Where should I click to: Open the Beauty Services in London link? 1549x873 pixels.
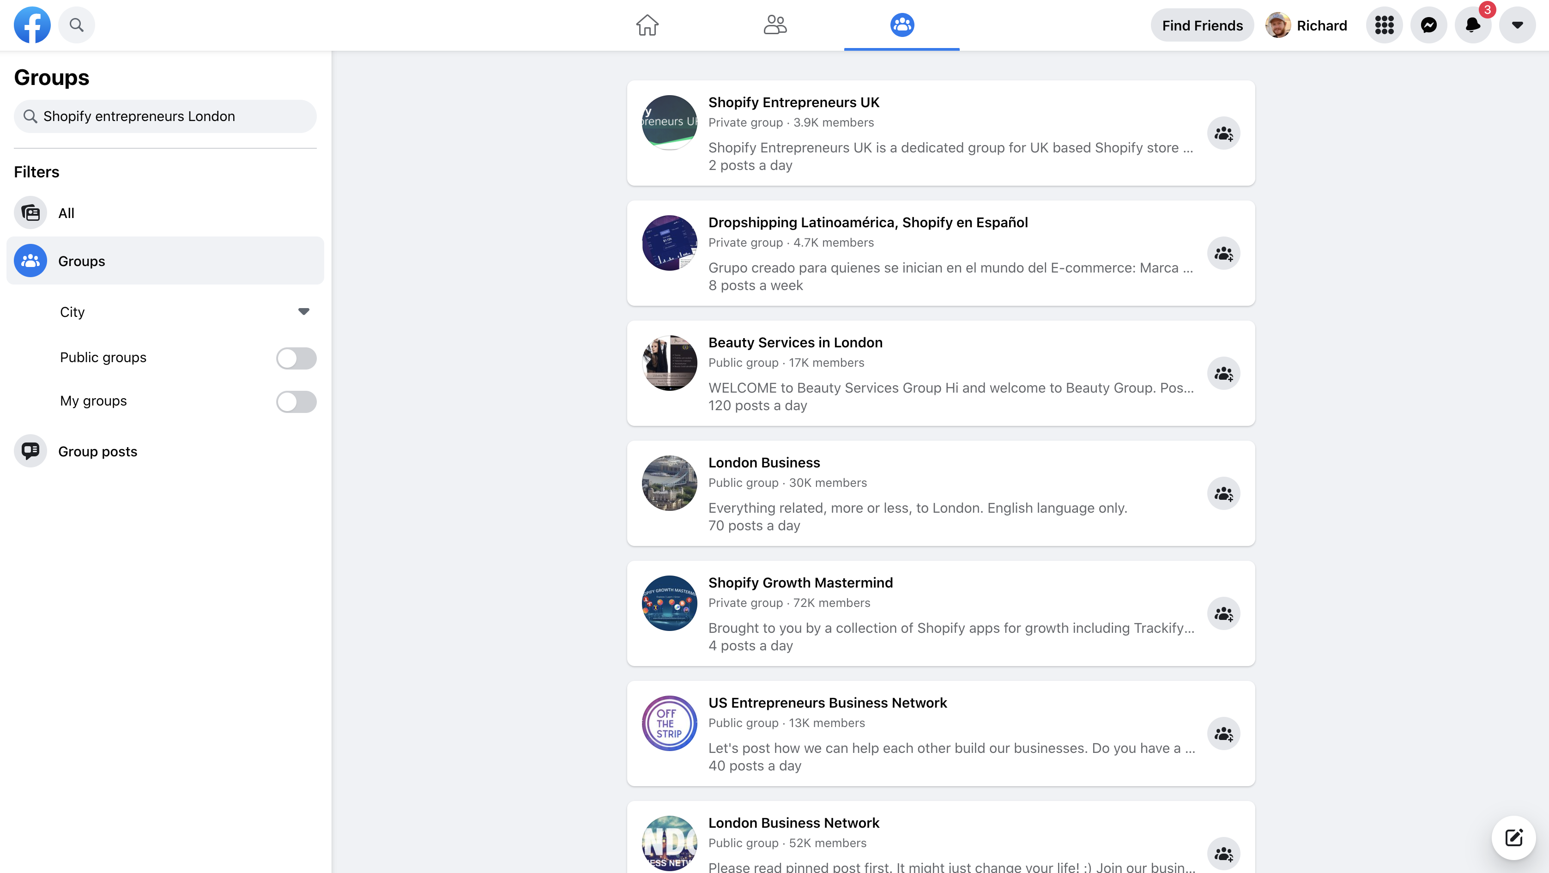(x=795, y=342)
